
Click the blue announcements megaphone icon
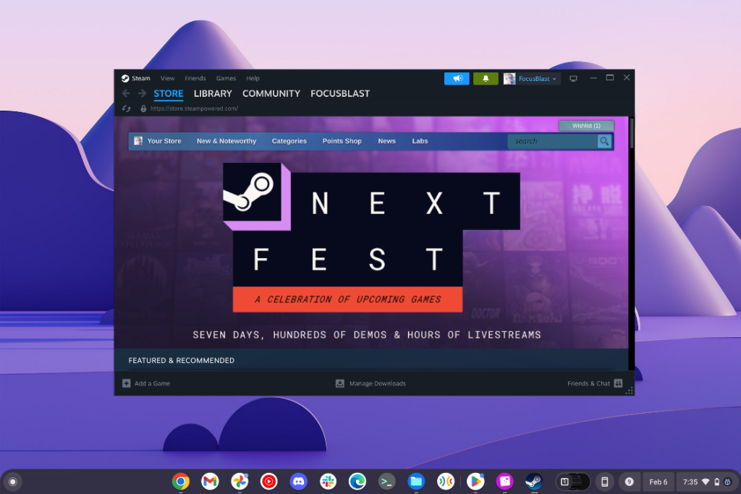pos(457,79)
